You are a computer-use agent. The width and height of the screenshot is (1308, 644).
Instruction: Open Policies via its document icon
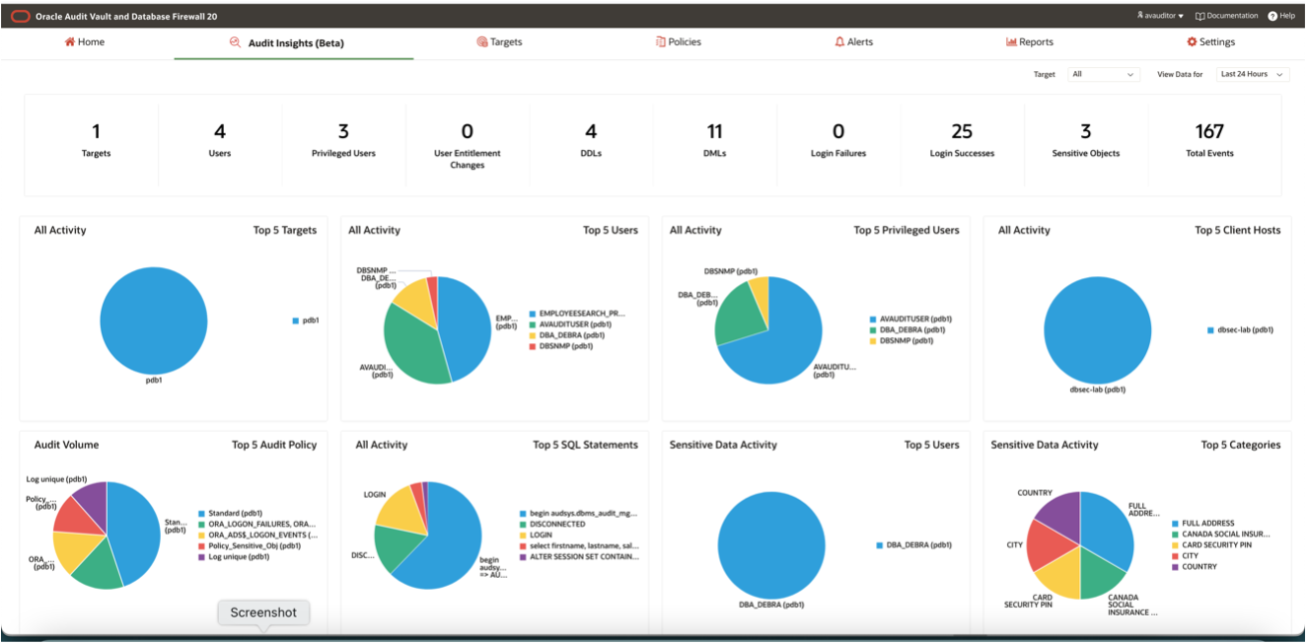(x=659, y=41)
